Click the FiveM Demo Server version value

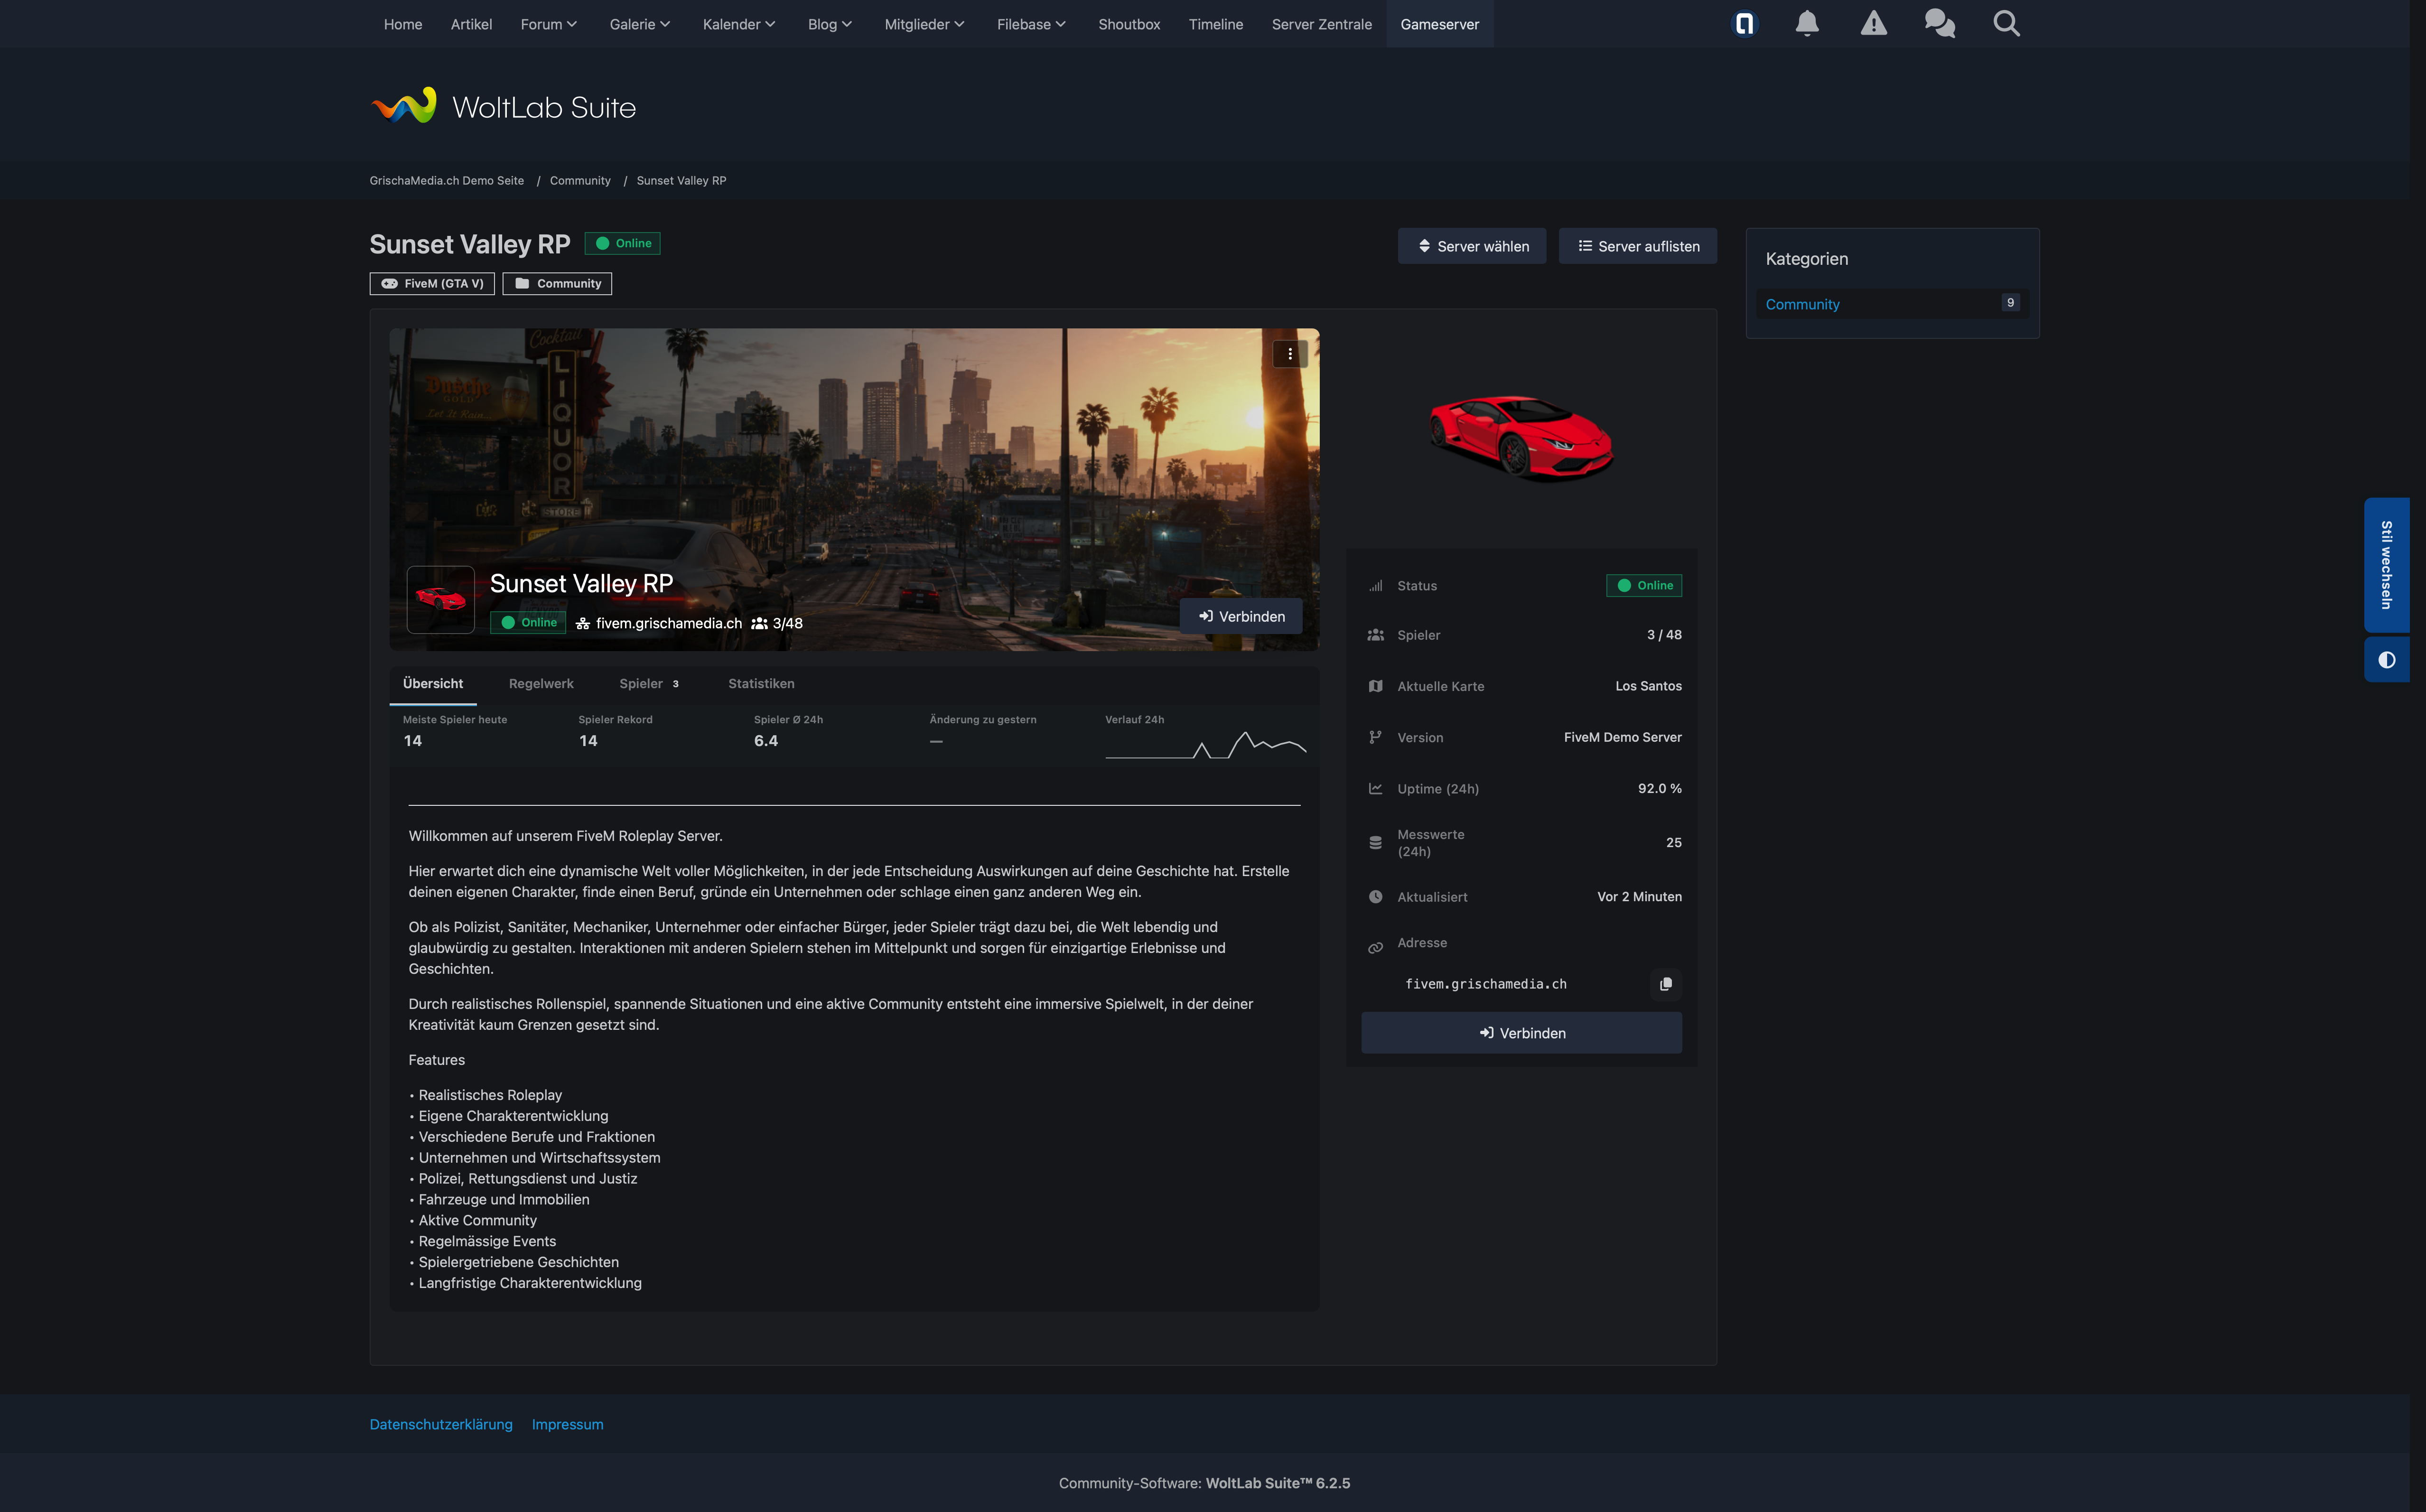1622,737
